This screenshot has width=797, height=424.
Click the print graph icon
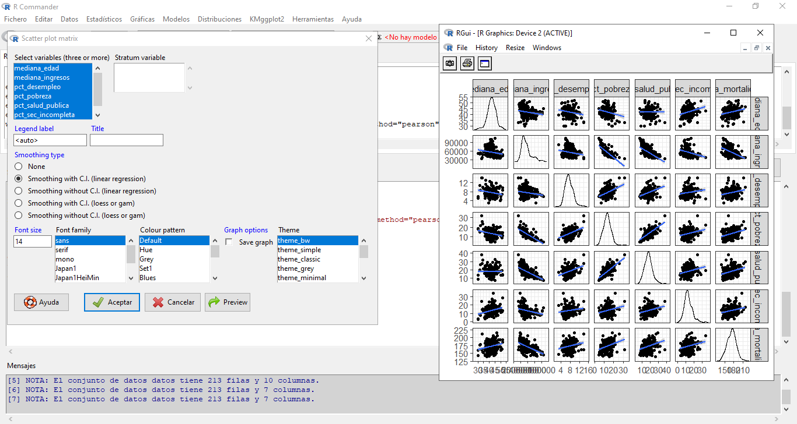click(x=467, y=63)
